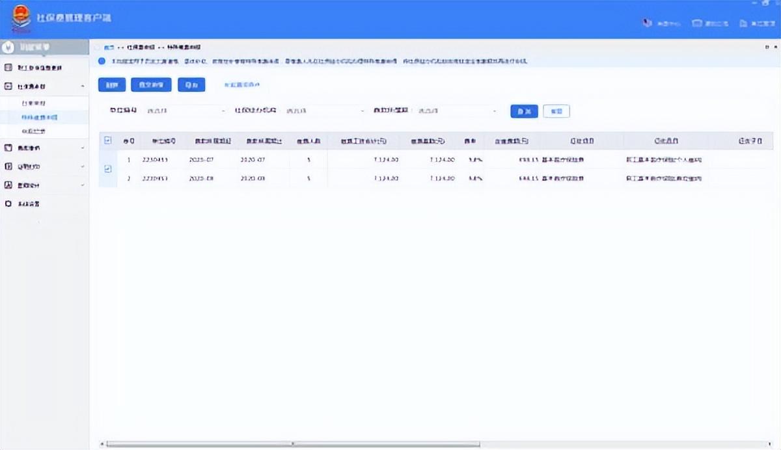Click the blue text link after the action buttons

tap(241, 85)
